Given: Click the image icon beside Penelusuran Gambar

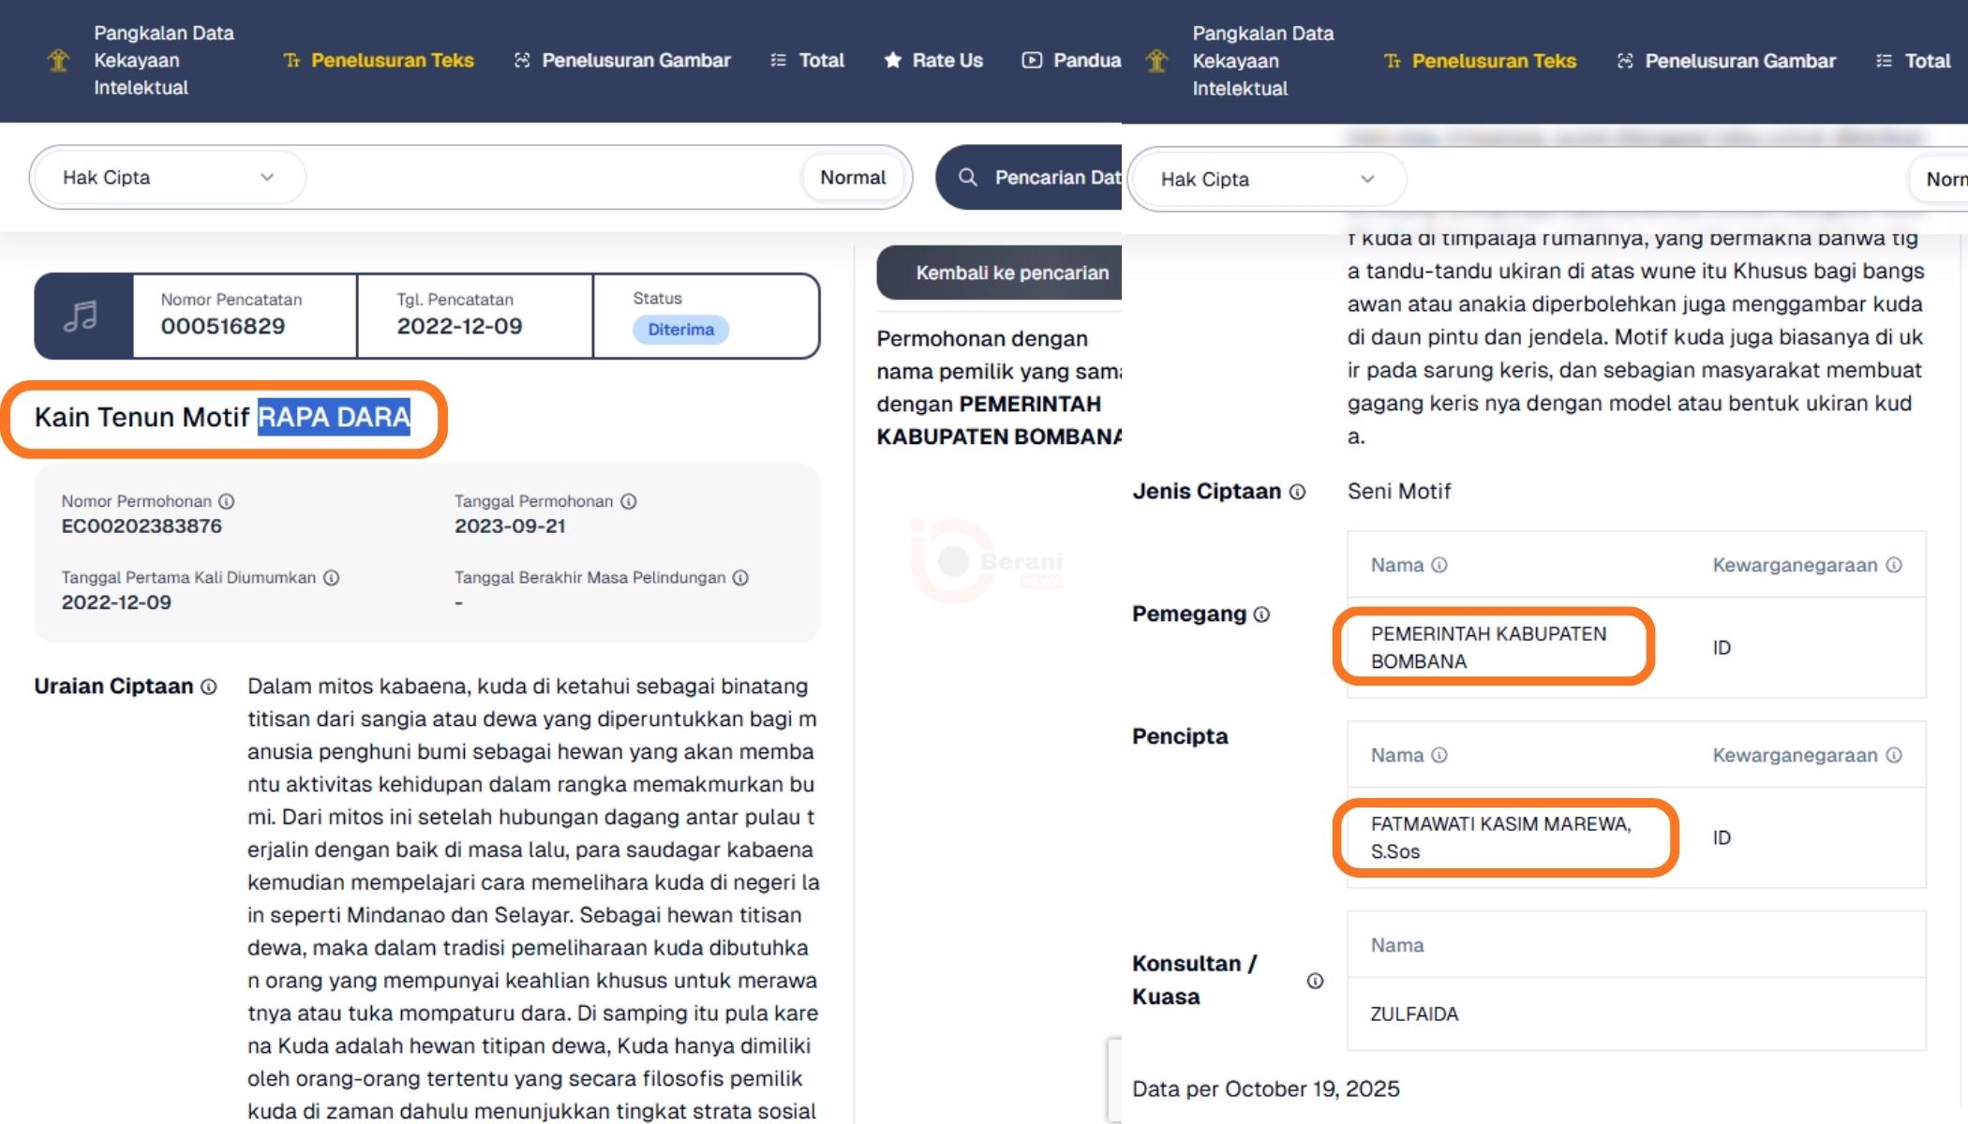Looking at the screenshot, I should [x=522, y=60].
